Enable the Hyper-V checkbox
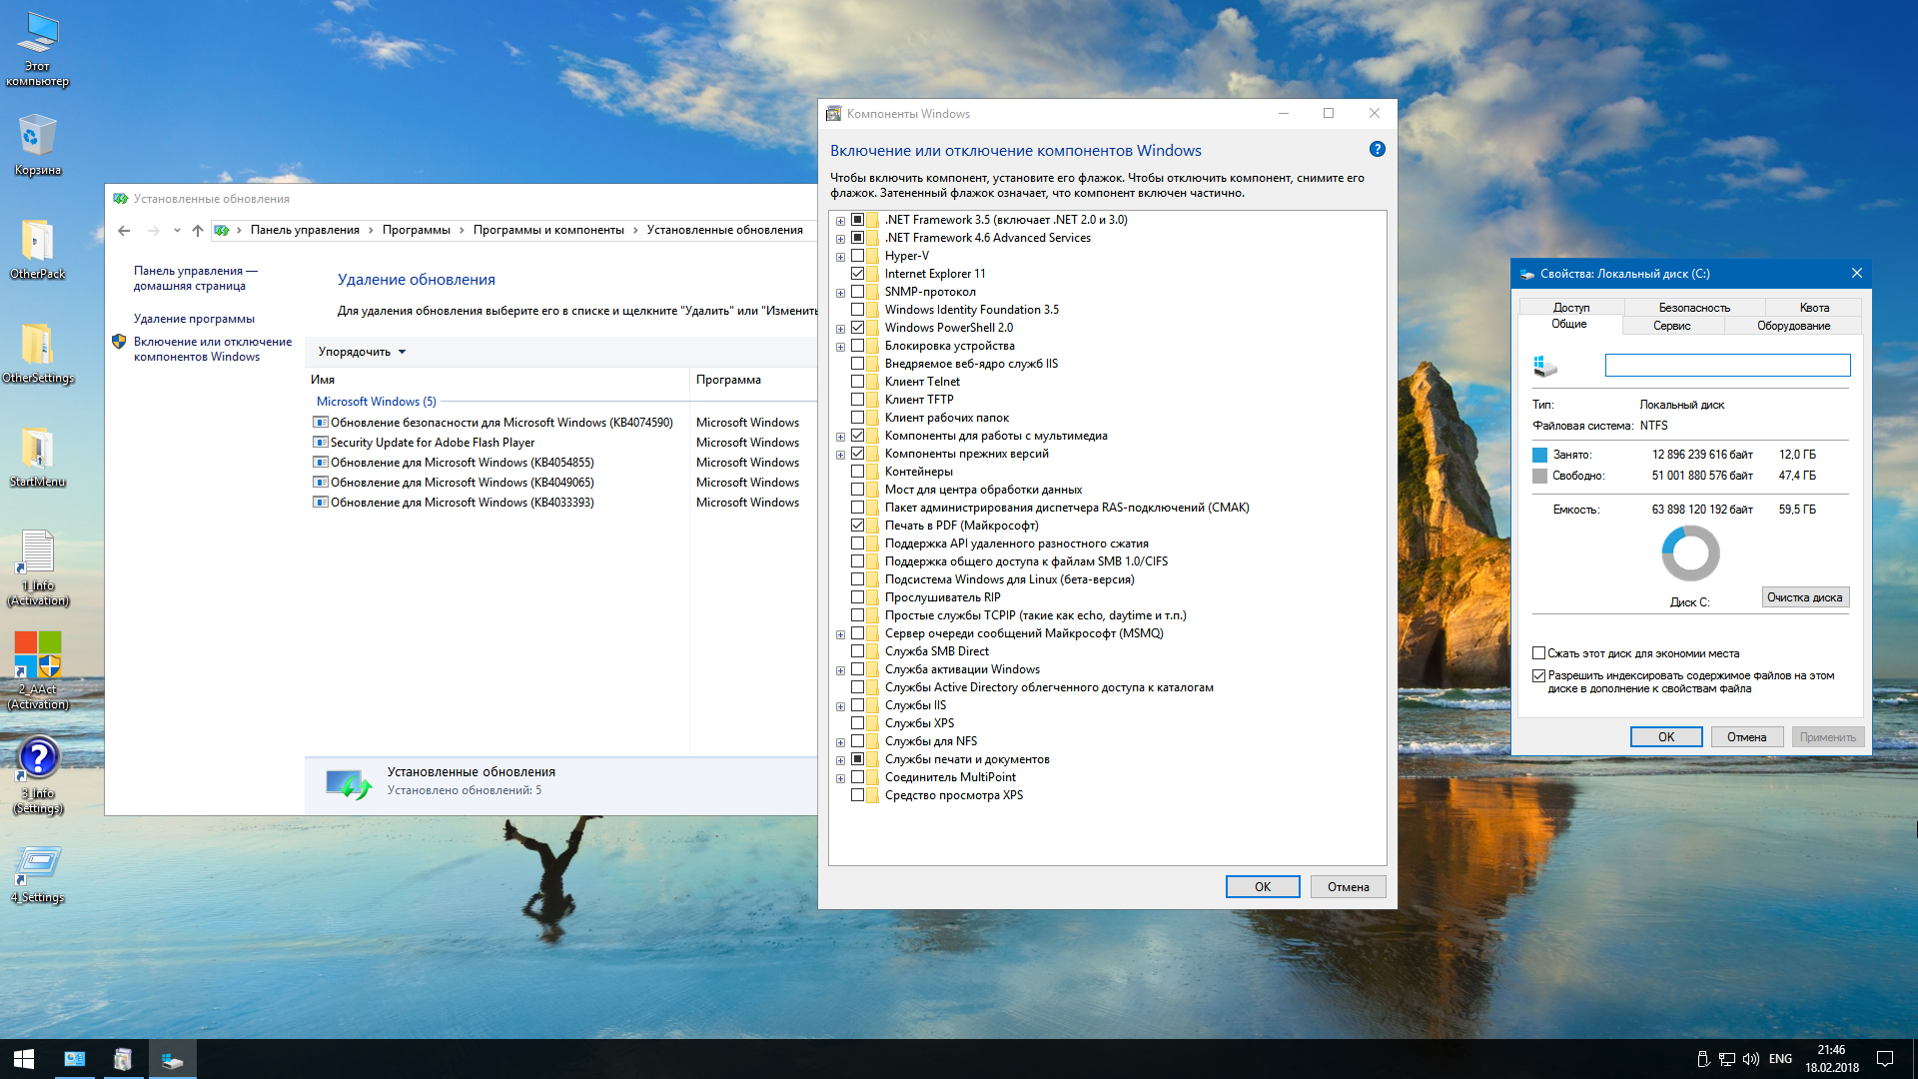The image size is (1918, 1079). coord(857,256)
